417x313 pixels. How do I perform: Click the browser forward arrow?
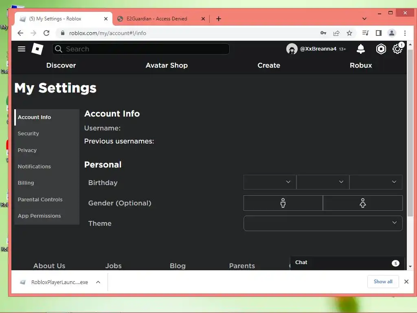[x=33, y=33]
